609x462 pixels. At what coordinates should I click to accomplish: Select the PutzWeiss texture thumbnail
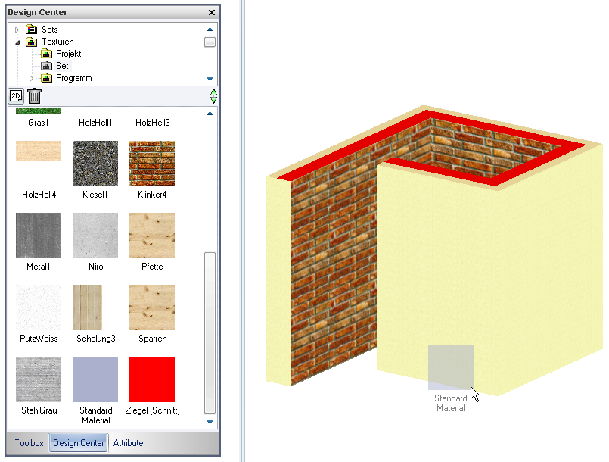pyautogui.click(x=39, y=307)
